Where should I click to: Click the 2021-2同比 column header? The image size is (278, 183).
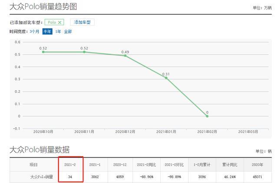[146, 165]
